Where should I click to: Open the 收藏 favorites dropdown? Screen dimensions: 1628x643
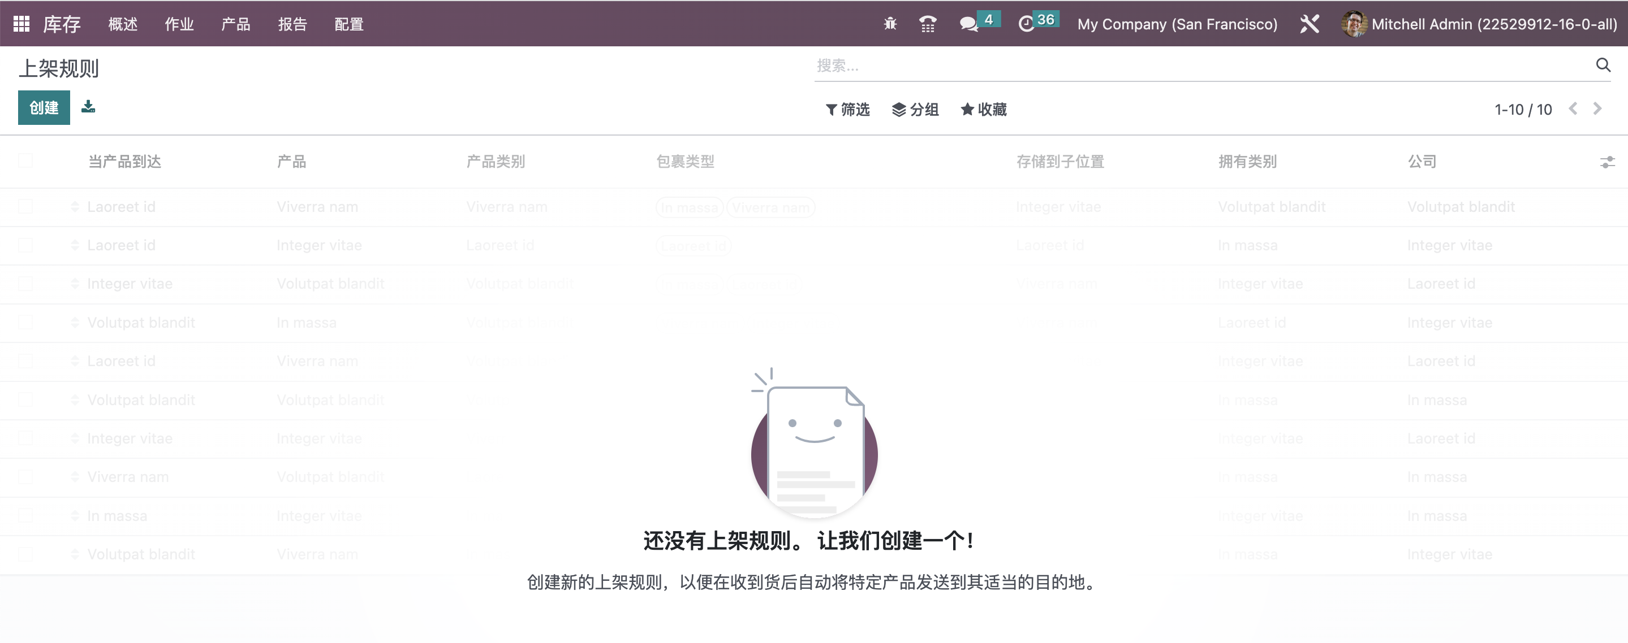(984, 110)
